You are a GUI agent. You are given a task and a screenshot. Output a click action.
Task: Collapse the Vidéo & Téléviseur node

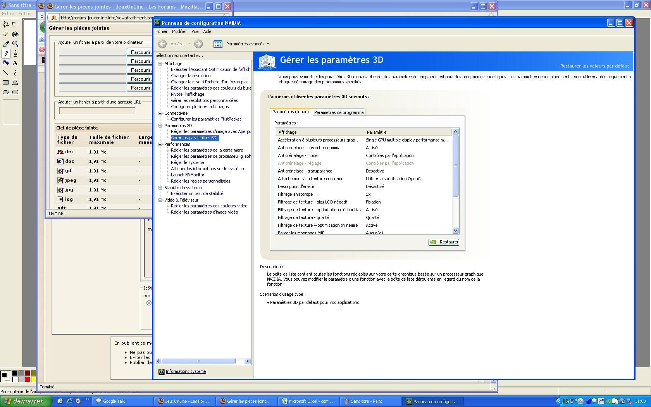(160, 200)
